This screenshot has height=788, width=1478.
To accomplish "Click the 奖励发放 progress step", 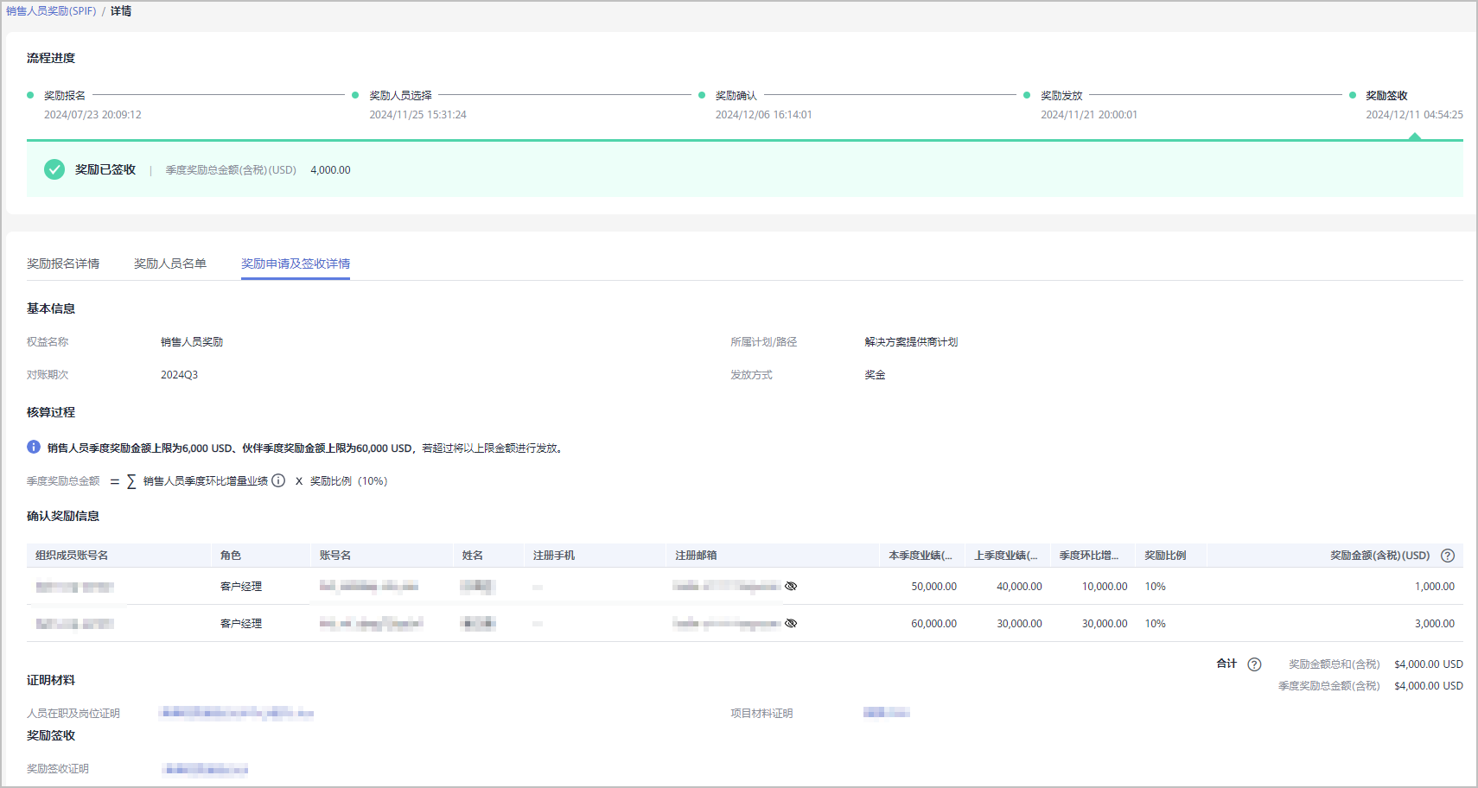I will [x=1061, y=96].
